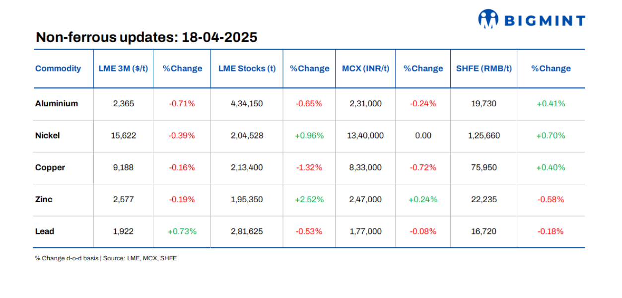Select the Aluminium row label
Screen dimensions: 622x298
click(57, 104)
